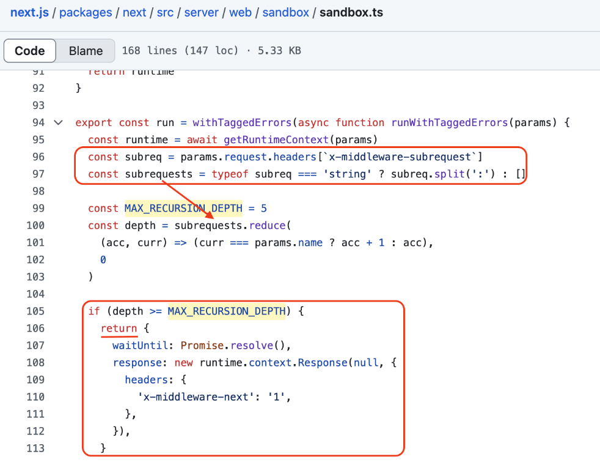Open the web folder breadcrumb link

pyautogui.click(x=240, y=12)
